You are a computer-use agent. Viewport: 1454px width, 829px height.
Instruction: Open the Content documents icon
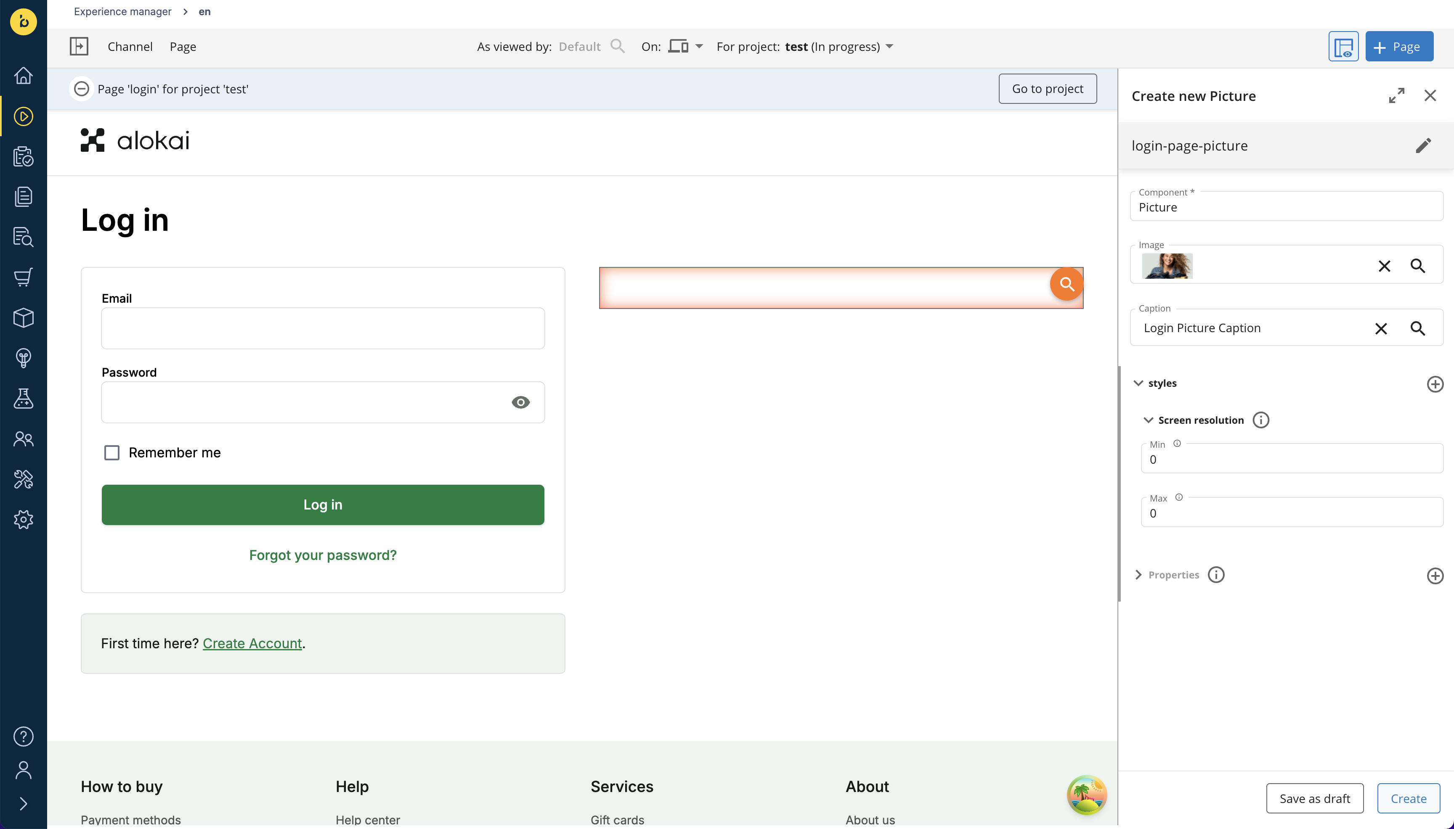(x=24, y=196)
